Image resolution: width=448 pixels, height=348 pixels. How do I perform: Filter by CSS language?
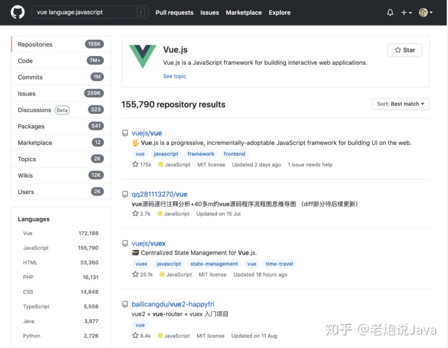60,292
